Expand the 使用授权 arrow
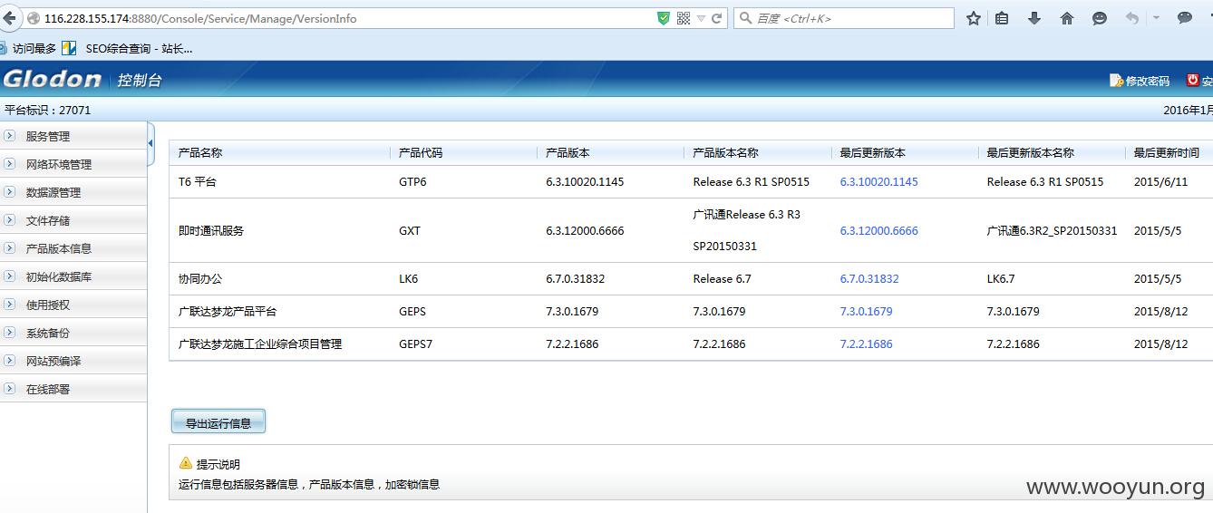Viewport: 1213px width, 513px height. tap(10, 305)
